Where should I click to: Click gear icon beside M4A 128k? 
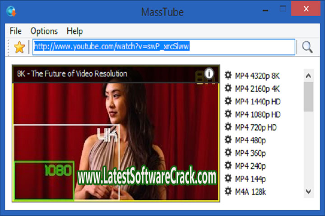tap(228, 192)
